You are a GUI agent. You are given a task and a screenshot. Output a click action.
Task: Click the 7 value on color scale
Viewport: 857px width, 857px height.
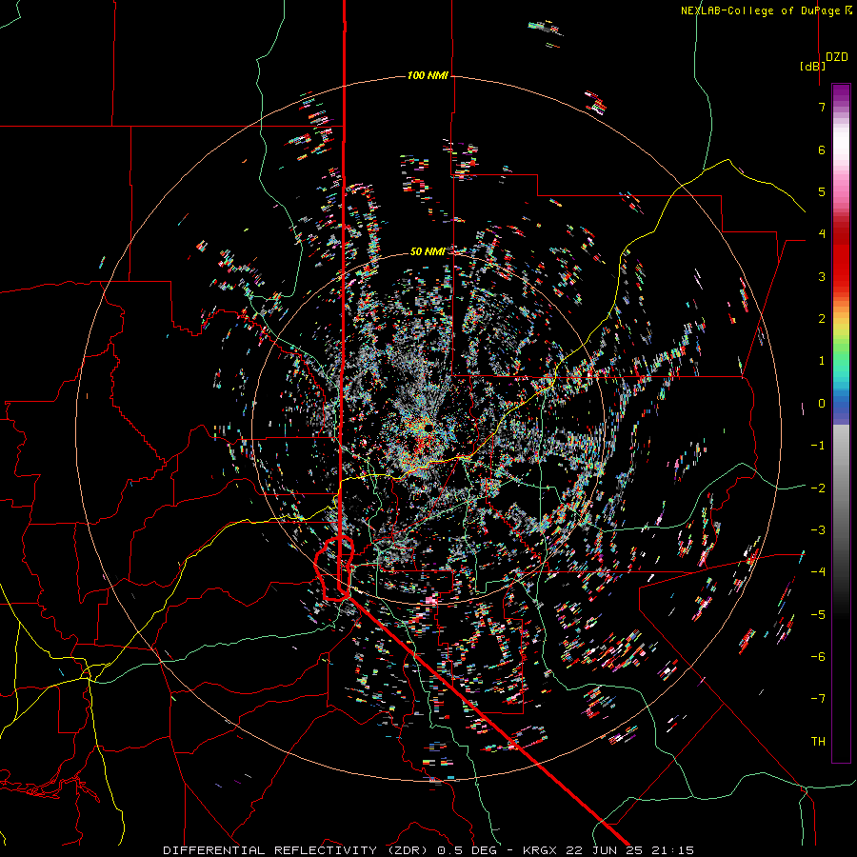tap(822, 107)
